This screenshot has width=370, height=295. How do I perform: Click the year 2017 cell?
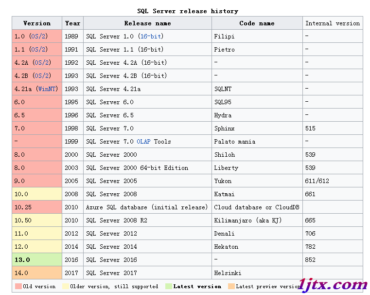pos(72,273)
